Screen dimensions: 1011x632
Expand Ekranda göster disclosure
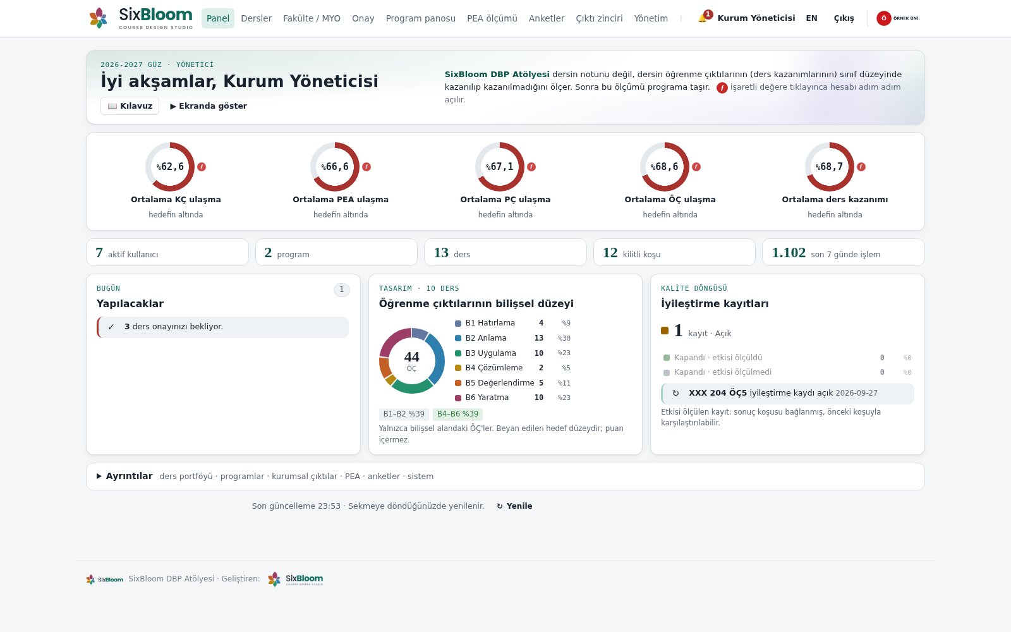coord(209,106)
